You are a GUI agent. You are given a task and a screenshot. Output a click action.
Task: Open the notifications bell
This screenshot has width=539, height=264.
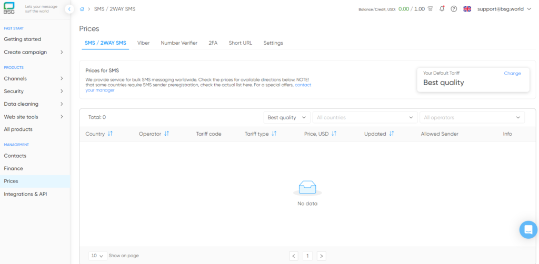442,9
